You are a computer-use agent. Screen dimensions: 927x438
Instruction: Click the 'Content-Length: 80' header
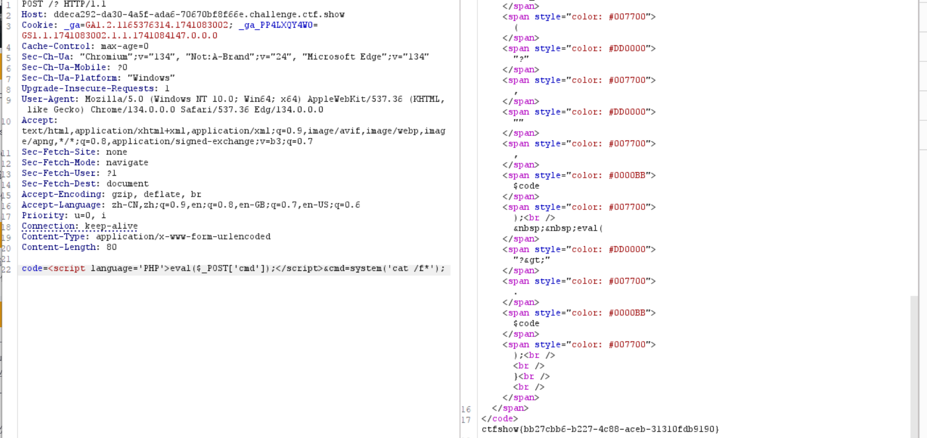click(x=69, y=247)
